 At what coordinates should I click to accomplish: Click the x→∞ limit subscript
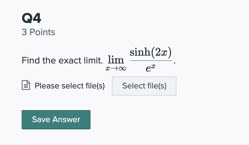pyautogui.click(x=116, y=69)
